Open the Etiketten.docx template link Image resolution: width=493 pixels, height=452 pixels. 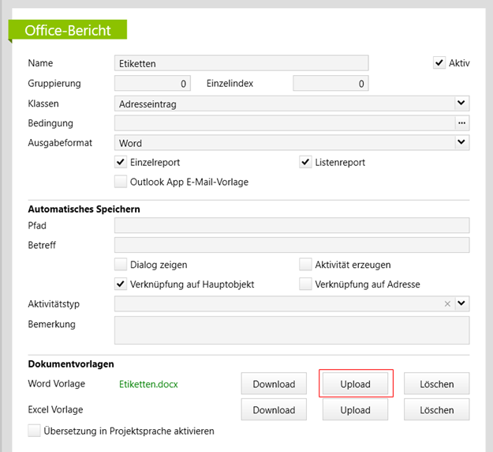coord(148,385)
